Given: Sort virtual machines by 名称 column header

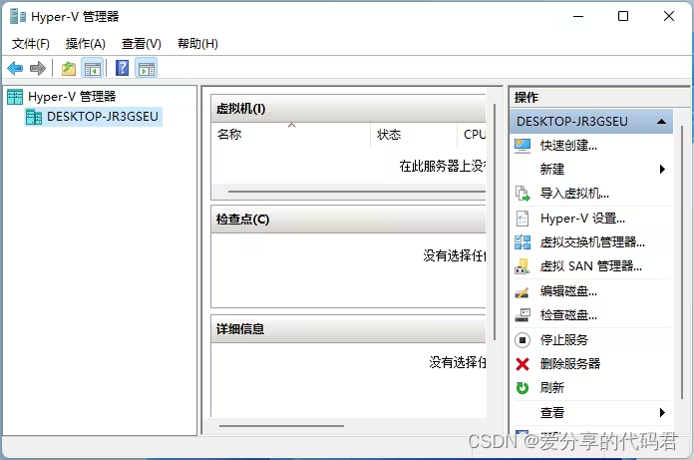Looking at the screenshot, I should (x=291, y=134).
